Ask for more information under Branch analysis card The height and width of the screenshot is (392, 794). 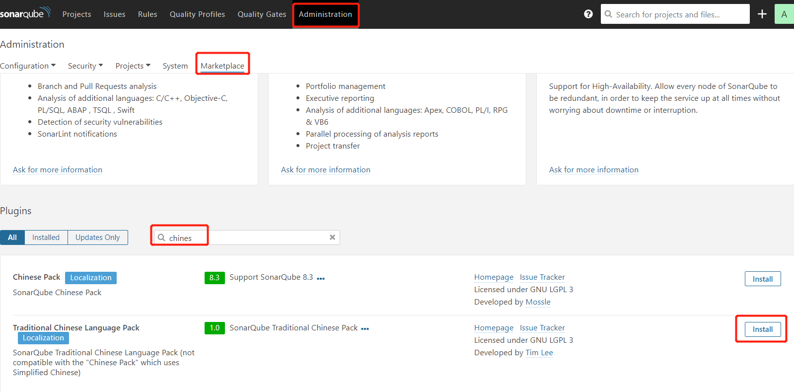click(x=58, y=170)
